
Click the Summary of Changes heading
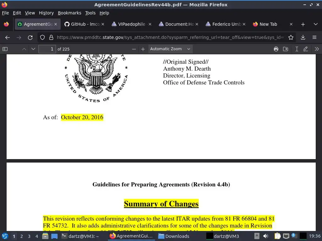tap(161, 204)
